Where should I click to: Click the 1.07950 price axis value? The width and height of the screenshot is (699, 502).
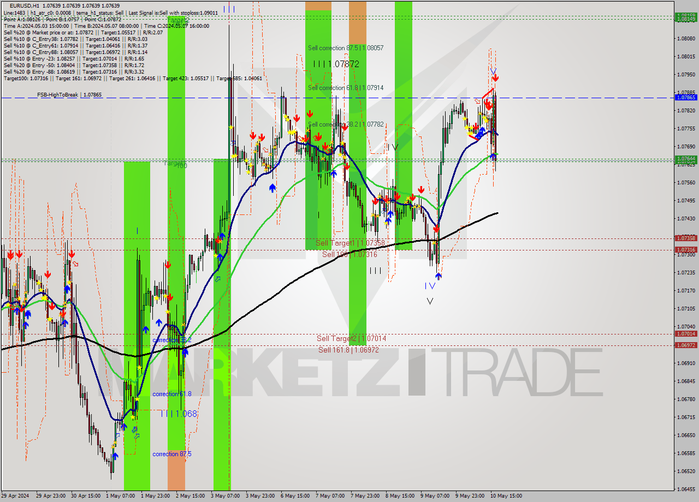(x=686, y=74)
